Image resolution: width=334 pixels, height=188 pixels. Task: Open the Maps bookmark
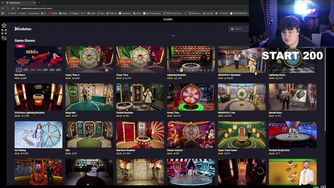tap(101, 13)
